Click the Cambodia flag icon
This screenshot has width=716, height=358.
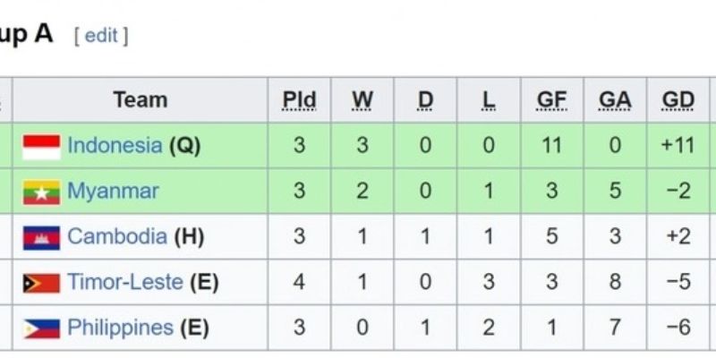pyautogui.click(x=41, y=237)
